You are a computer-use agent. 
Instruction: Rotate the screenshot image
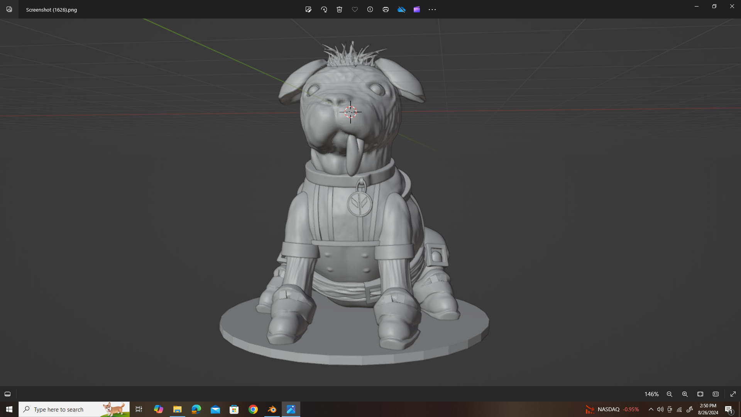tap(324, 10)
